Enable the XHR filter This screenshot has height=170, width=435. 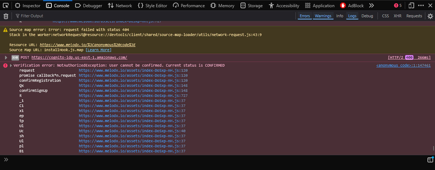(x=397, y=16)
